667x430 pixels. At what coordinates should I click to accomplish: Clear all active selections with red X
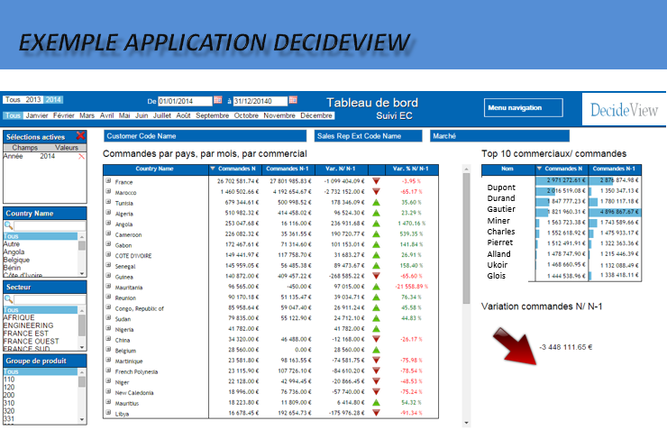[x=81, y=136]
